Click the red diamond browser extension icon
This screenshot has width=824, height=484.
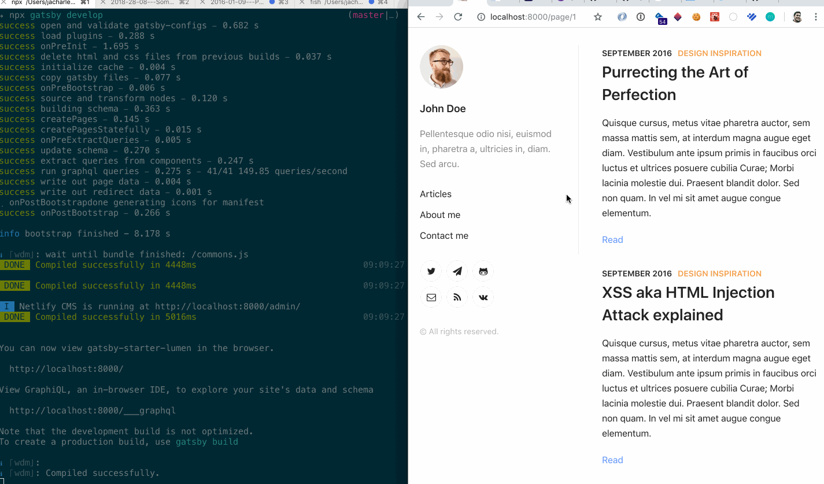click(x=678, y=17)
